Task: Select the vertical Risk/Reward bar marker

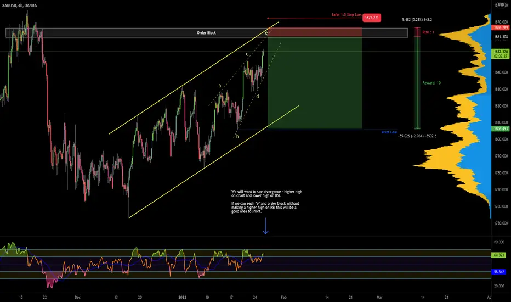Action: point(417,79)
